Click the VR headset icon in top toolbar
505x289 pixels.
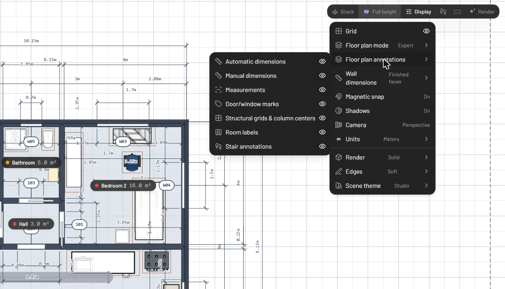coord(457,11)
